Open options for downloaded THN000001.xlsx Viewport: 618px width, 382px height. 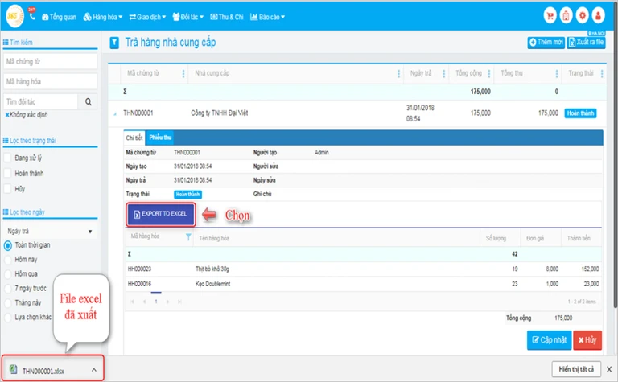point(94,370)
